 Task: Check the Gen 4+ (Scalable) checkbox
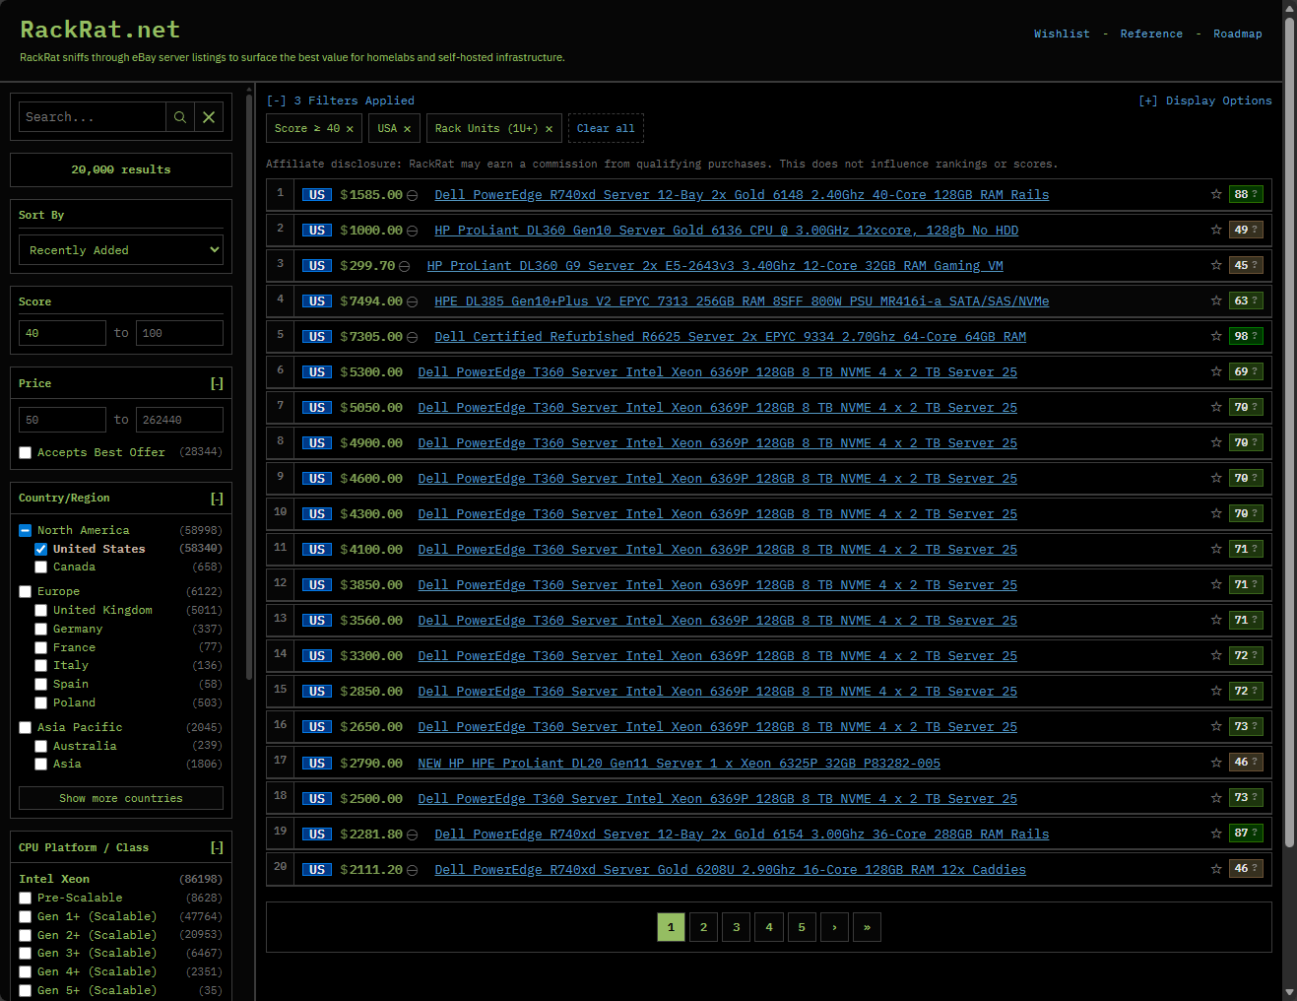pyautogui.click(x=26, y=971)
